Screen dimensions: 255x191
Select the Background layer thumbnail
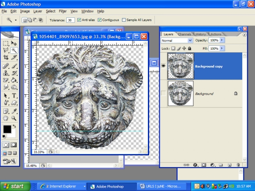click(181, 93)
